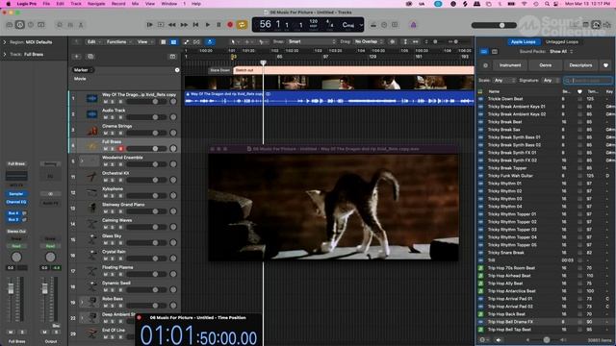Viewport: 616px width, 346px height.
Task: Open the Snap Smart dropdown
Action: tap(312, 41)
